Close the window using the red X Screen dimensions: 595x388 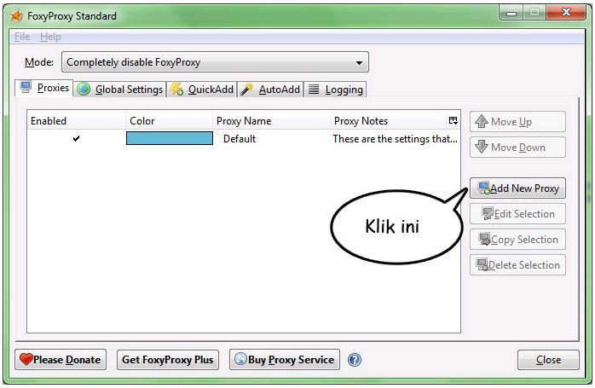(x=566, y=12)
